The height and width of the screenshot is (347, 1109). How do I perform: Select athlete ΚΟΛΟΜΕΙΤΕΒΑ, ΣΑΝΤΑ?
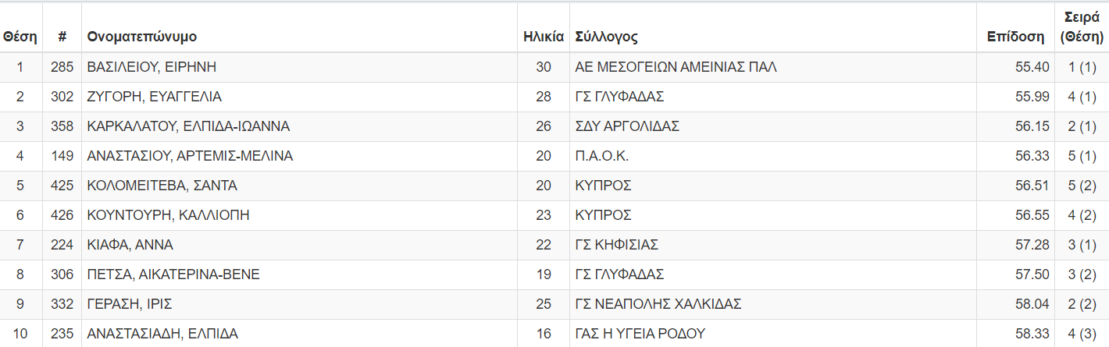coord(162,186)
